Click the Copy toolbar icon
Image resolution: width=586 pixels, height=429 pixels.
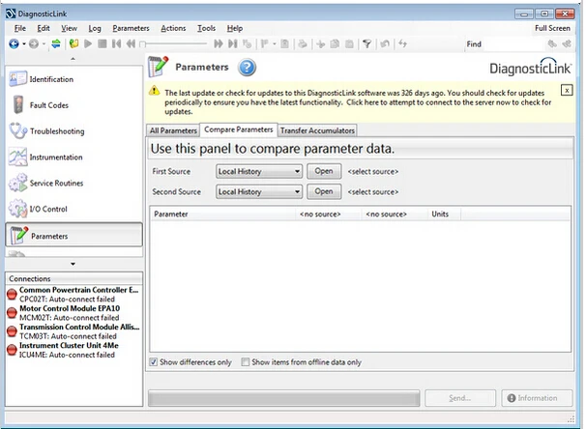[x=335, y=44]
